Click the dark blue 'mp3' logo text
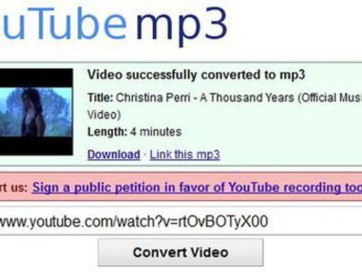362x272 pixels. (182, 26)
